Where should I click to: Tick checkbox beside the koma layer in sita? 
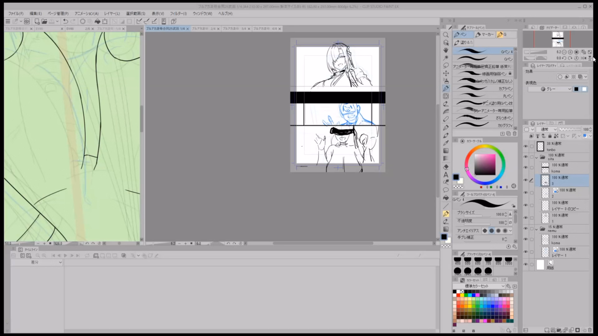532,168
